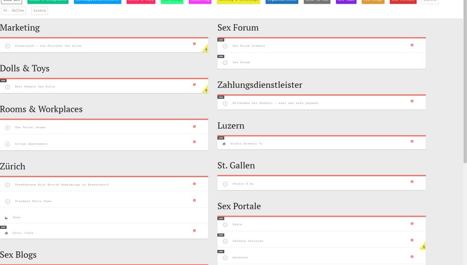Click the info icon on the Payport row
Viewport: 467px width, 265px height.
tap(412, 101)
